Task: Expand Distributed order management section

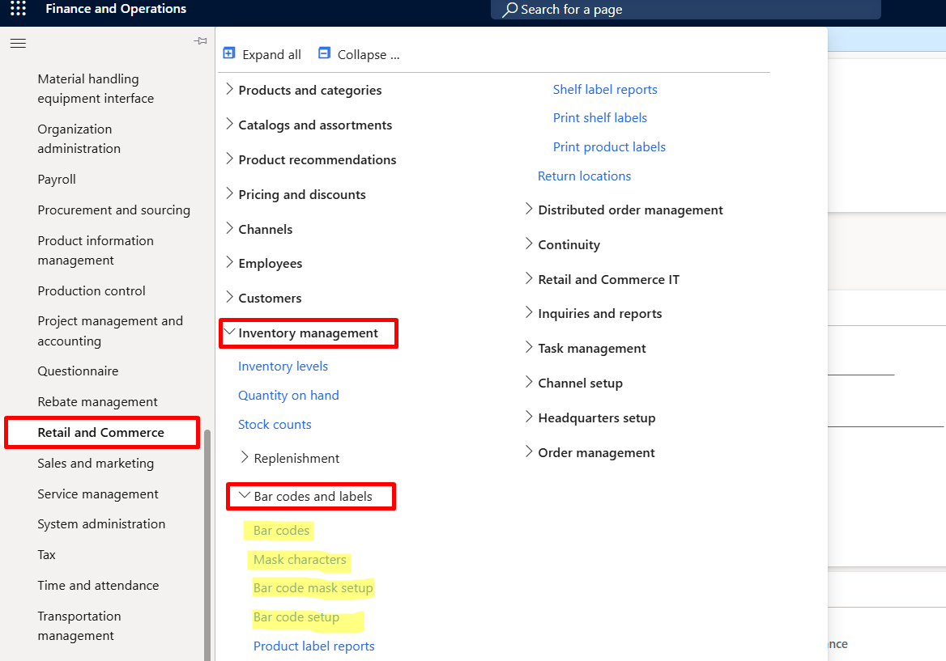Action: 529,210
